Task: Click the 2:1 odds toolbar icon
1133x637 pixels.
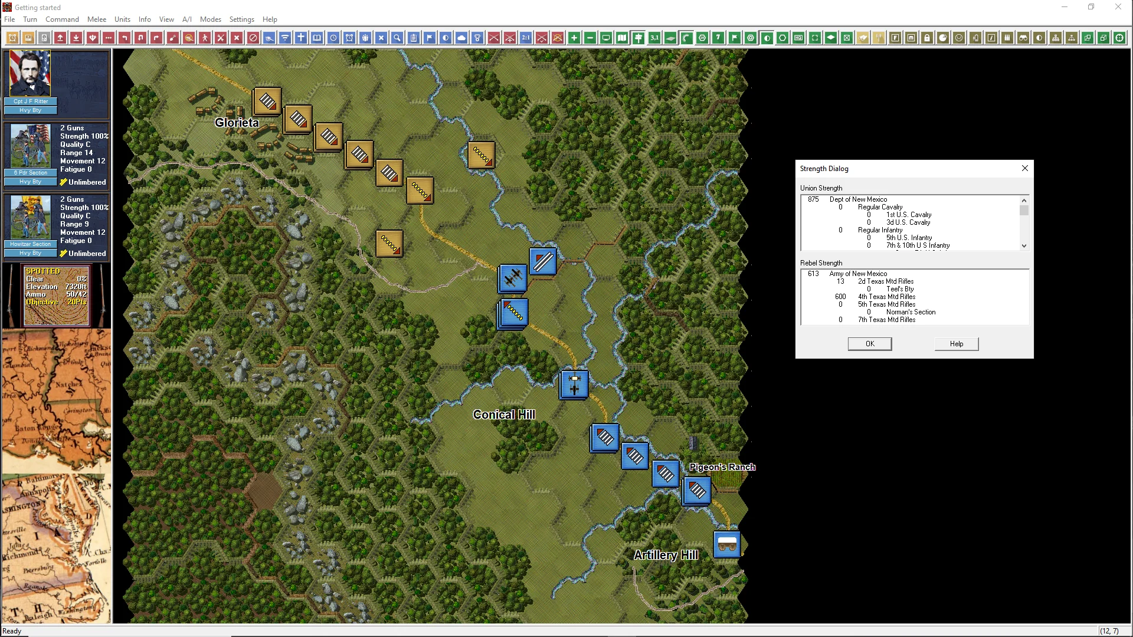Action: pos(526,38)
